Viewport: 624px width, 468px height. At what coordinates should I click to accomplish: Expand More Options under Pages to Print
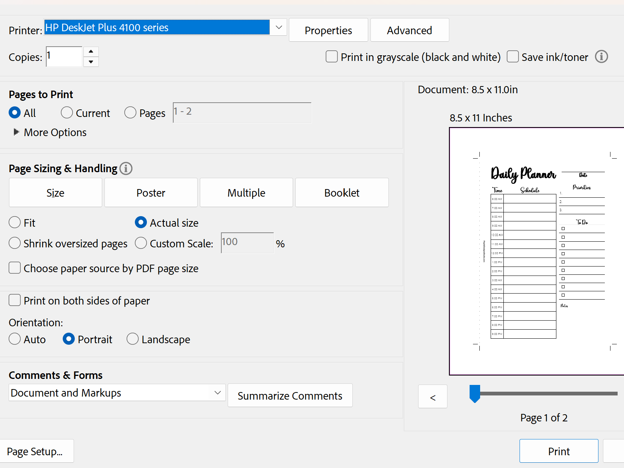point(16,132)
